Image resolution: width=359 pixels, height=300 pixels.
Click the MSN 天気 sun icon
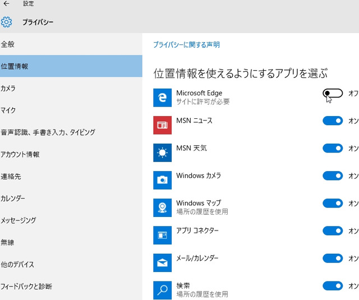[x=162, y=153]
